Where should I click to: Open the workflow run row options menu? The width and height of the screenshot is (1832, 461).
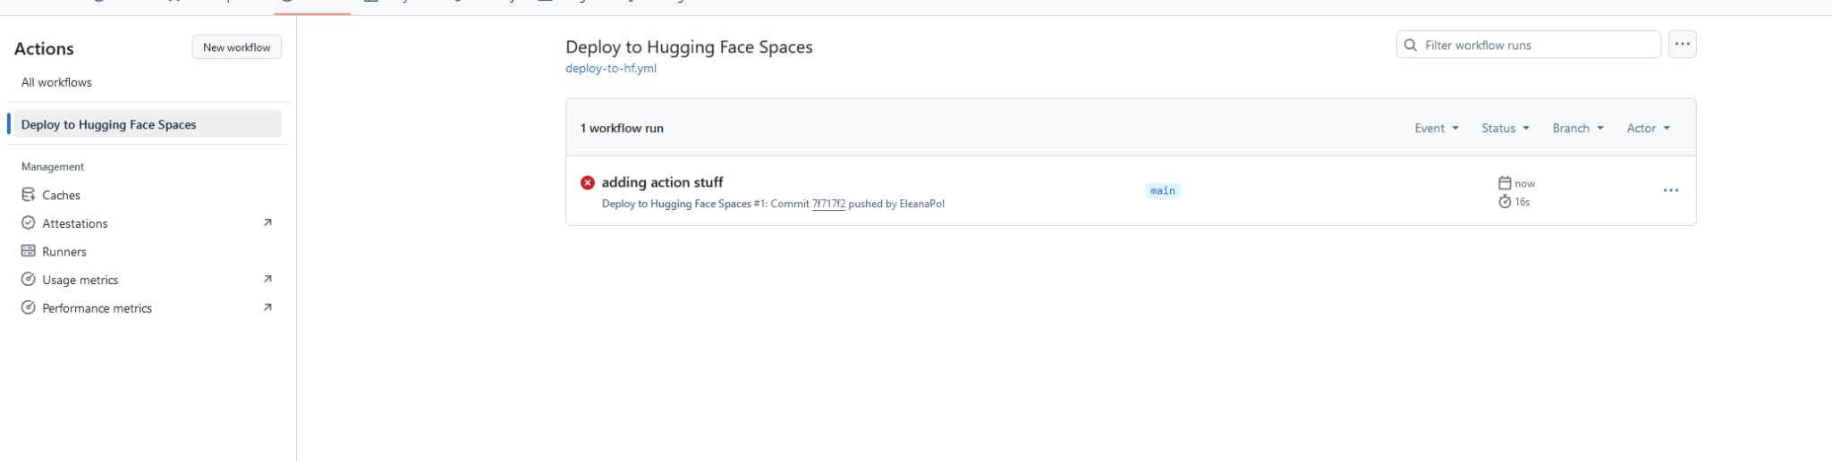click(1670, 190)
